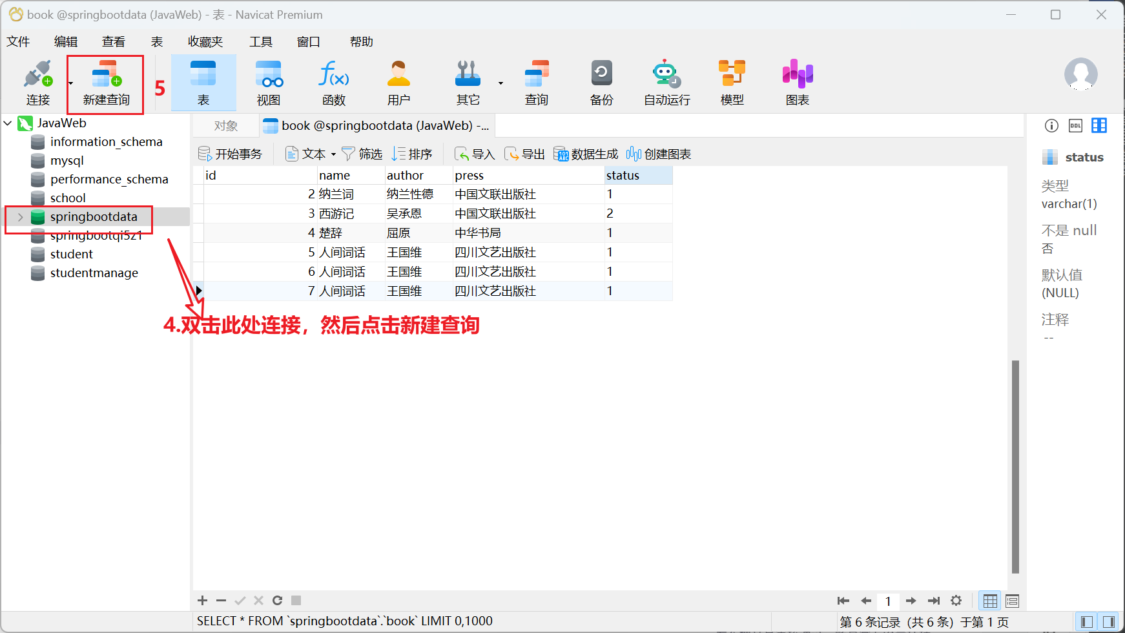Image resolution: width=1125 pixels, height=633 pixels.
Task: Select the school database
Action: [68, 198]
